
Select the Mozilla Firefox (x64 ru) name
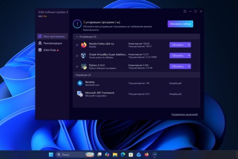click(x=102, y=44)
